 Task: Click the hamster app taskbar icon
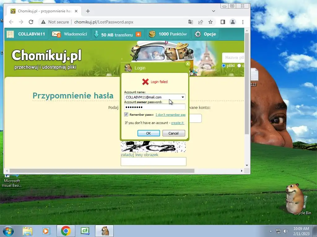pos(104,231)
